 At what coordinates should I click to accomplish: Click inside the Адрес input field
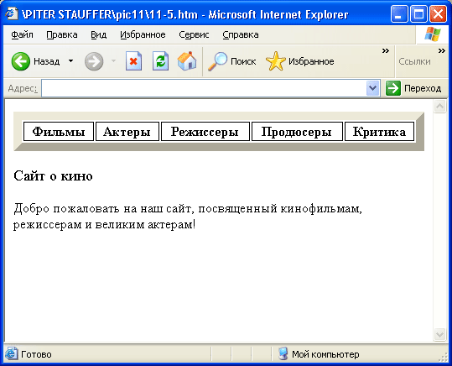[204, 88]
